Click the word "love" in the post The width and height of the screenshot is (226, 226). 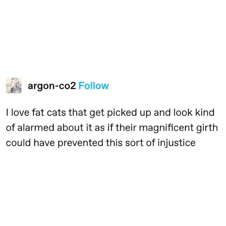pos(20,113)
